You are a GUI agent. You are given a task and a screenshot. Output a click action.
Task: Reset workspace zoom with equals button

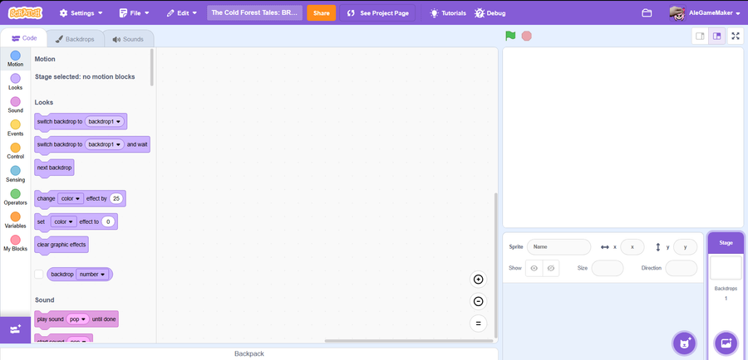click(478, 324)
